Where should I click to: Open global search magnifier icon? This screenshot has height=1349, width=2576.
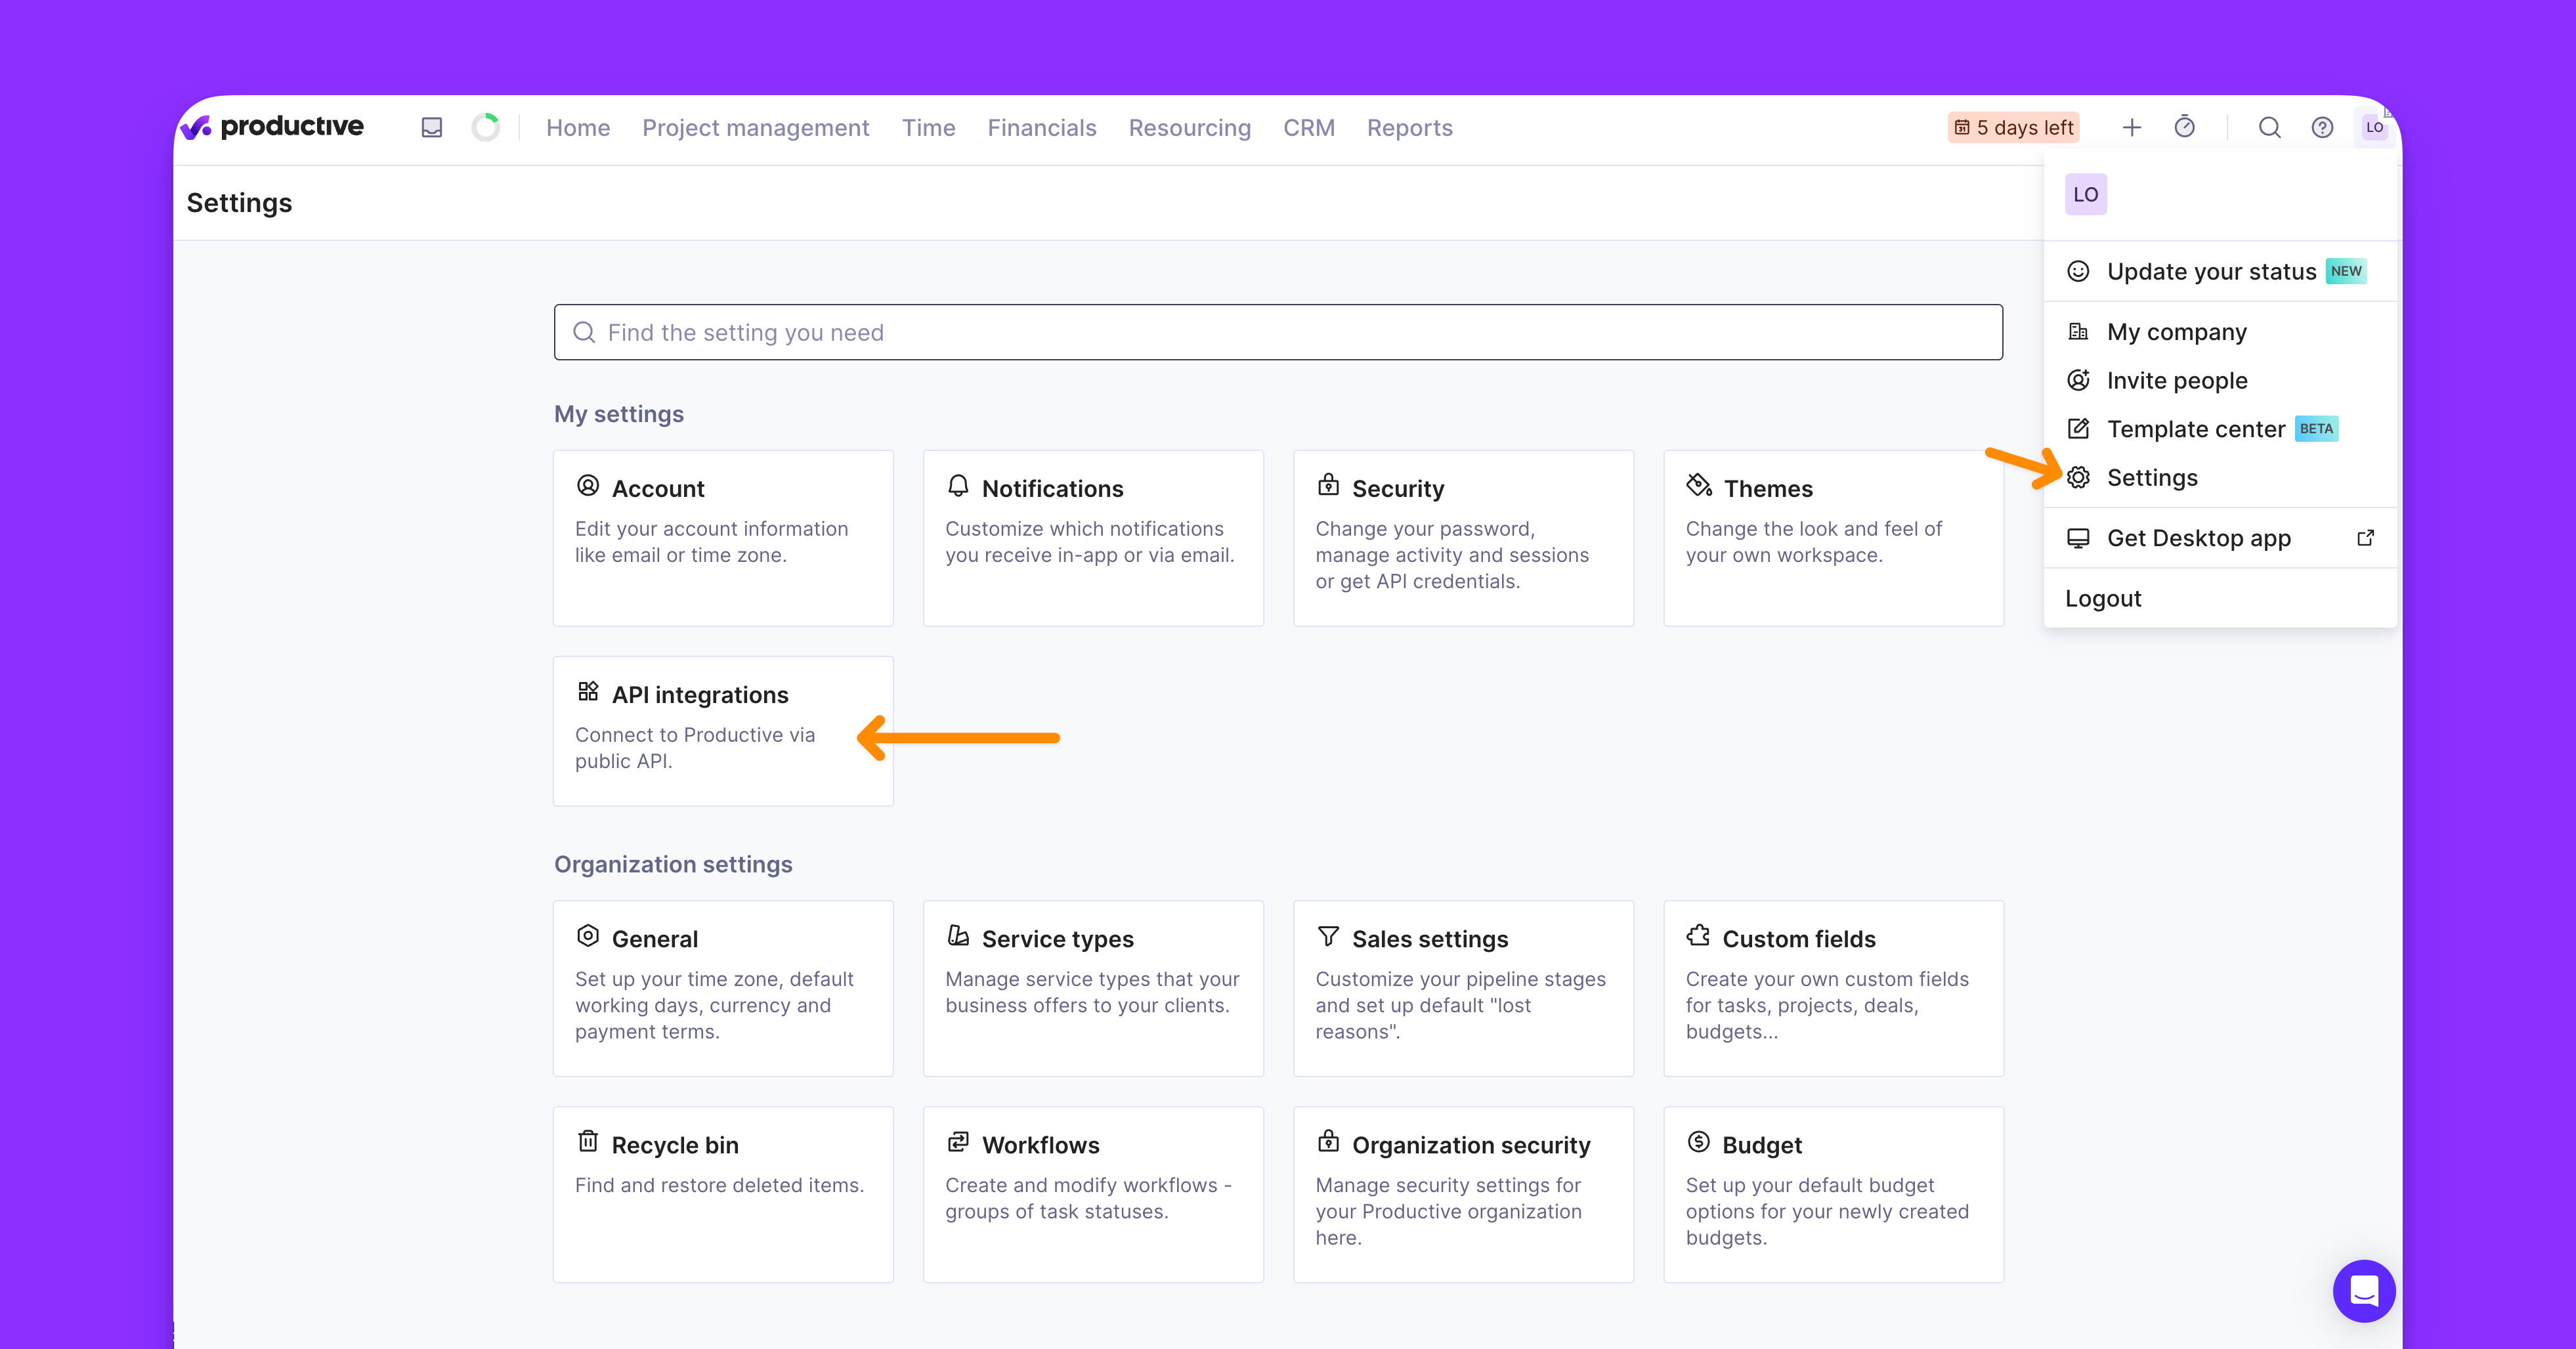click(x=2269, y=128)
